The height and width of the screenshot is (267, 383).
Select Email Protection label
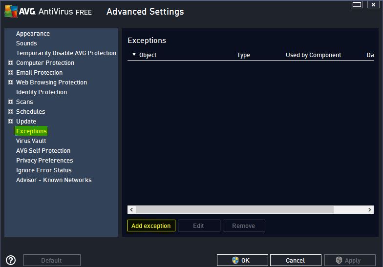[39, 72]
